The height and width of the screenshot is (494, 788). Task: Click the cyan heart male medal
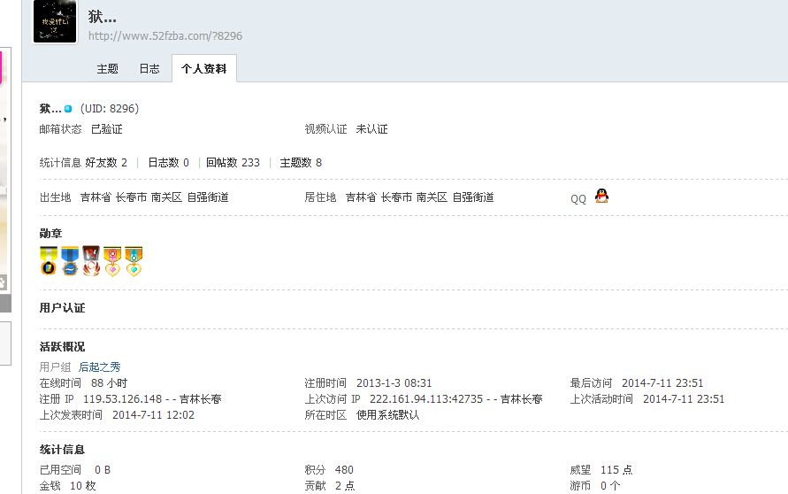[134, 261]
